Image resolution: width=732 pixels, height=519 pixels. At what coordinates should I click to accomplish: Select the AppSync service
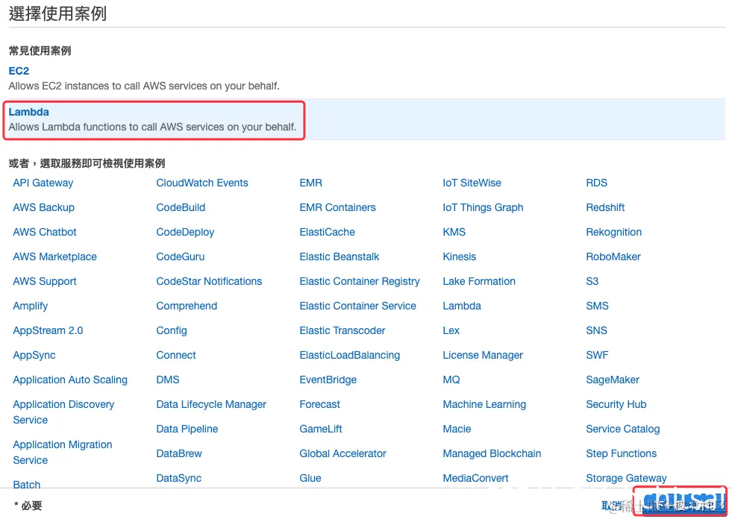coord(34,355)
